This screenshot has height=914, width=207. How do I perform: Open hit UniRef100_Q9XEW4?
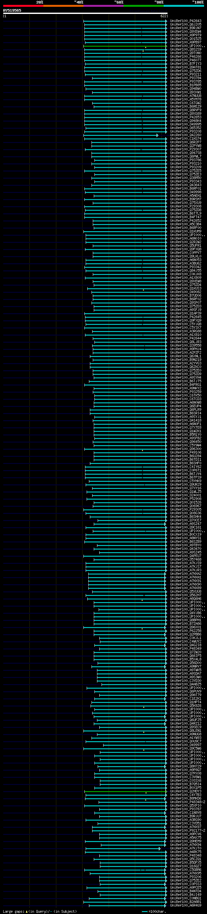point(186,31)
